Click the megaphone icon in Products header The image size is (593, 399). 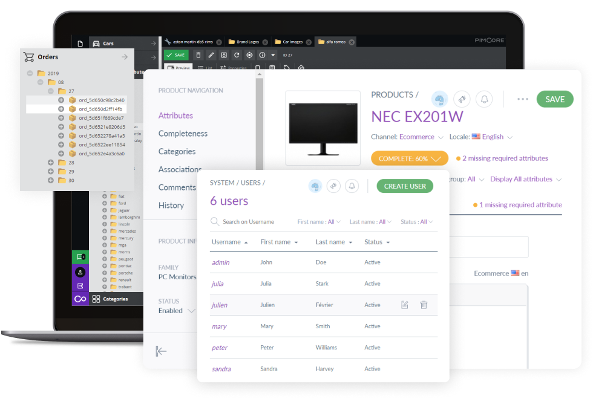coord(462,99)
